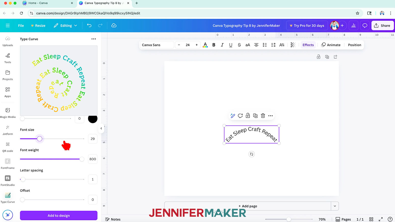The image size is (395, 222).
Task: Open transparency checkerboard control
Action: 293,45
